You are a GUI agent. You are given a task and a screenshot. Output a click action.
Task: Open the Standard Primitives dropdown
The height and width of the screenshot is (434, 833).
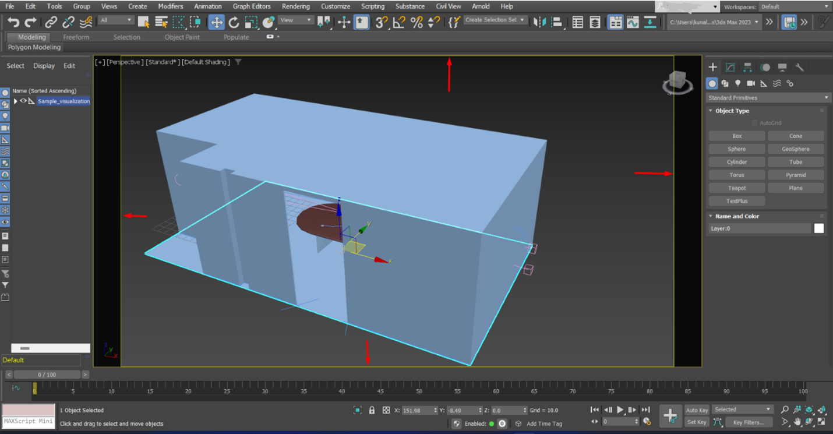pos(768,97)
